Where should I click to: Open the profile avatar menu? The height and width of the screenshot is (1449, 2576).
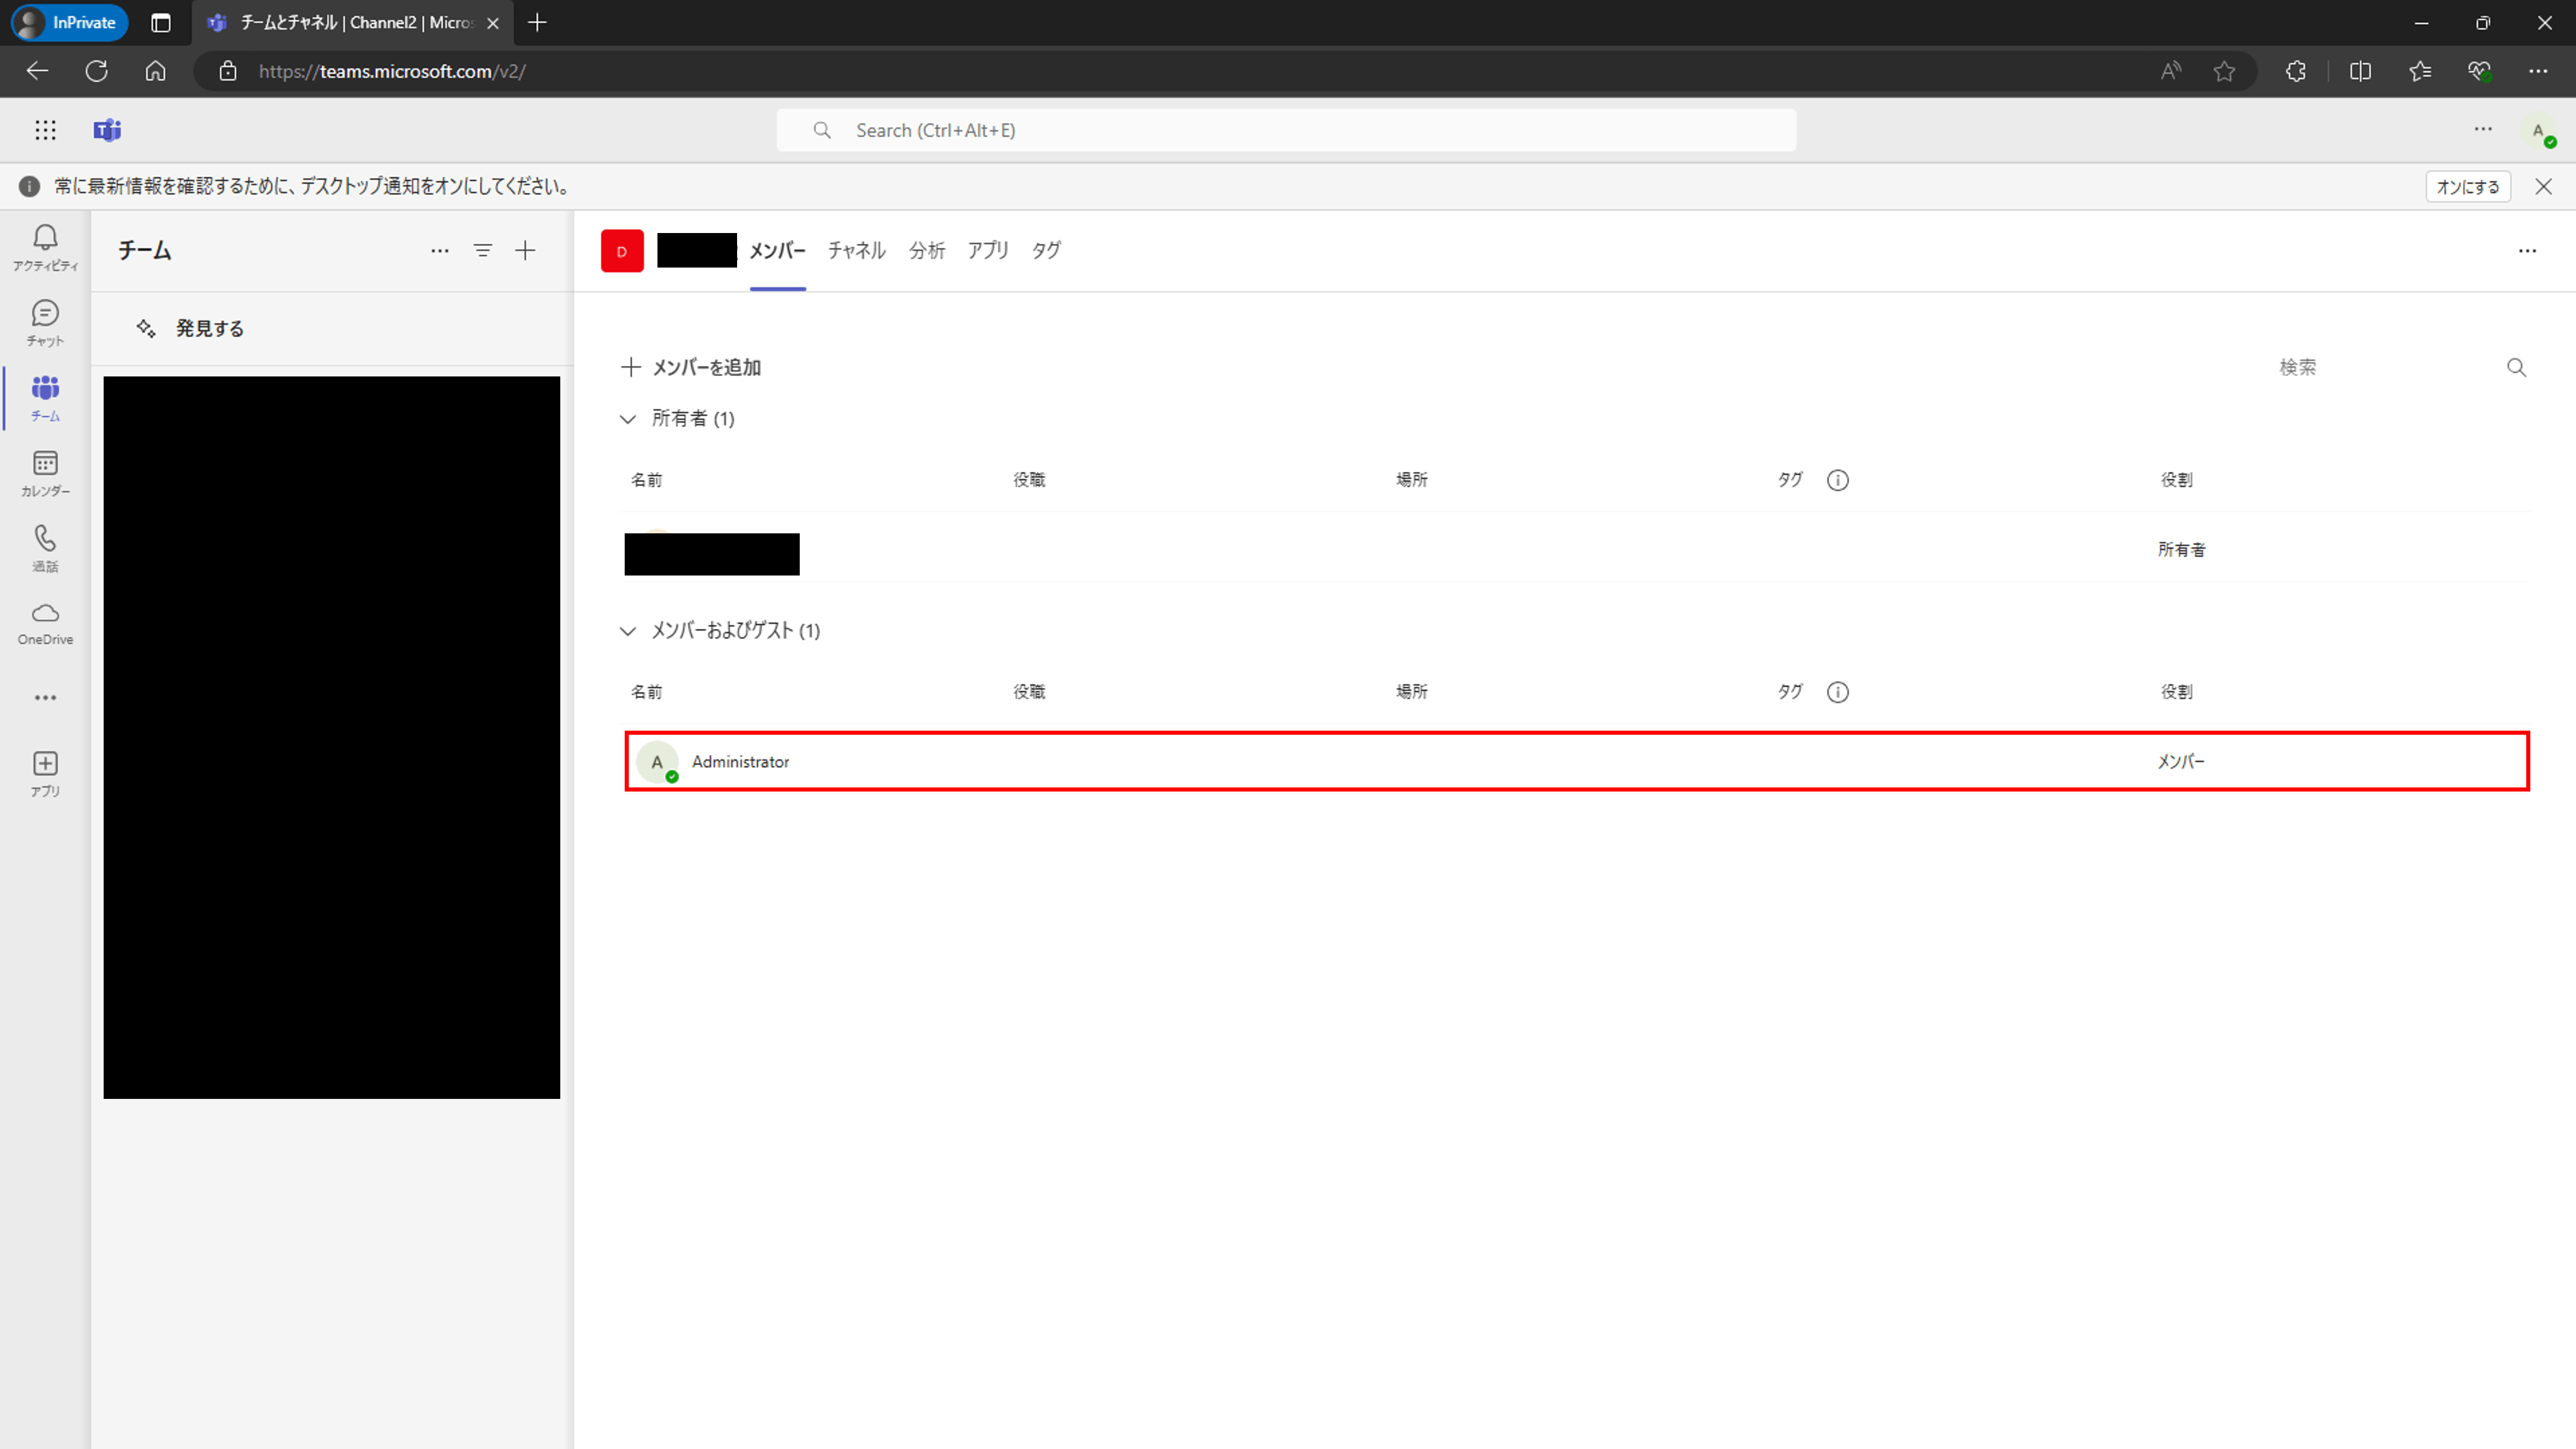[2538, 130]
